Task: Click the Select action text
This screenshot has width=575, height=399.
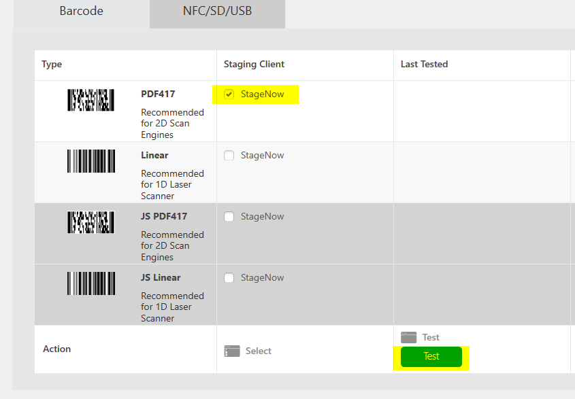Action: 259,351
